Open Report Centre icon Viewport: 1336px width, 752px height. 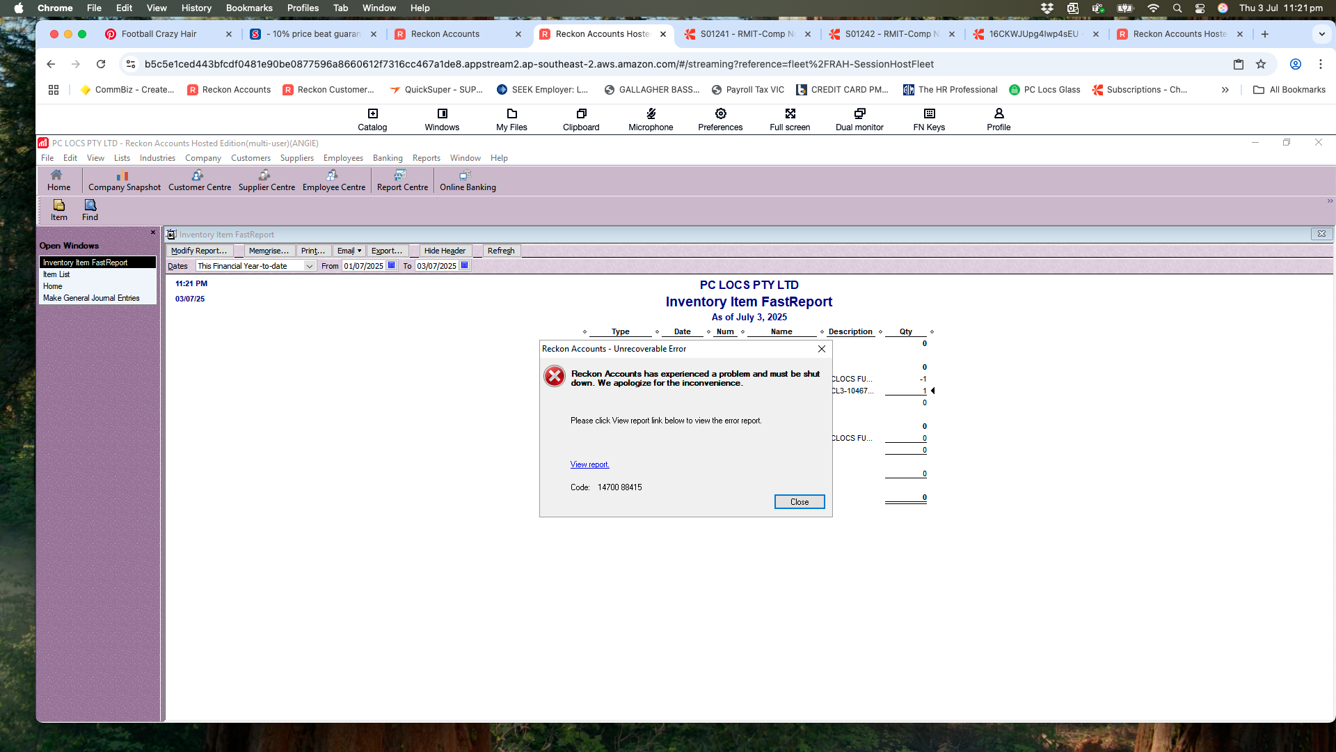click(402, 180)
